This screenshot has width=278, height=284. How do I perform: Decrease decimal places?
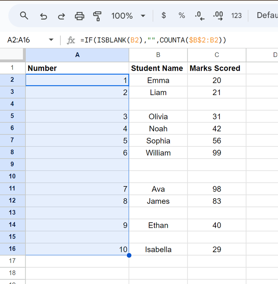click(x=200, y=16)
